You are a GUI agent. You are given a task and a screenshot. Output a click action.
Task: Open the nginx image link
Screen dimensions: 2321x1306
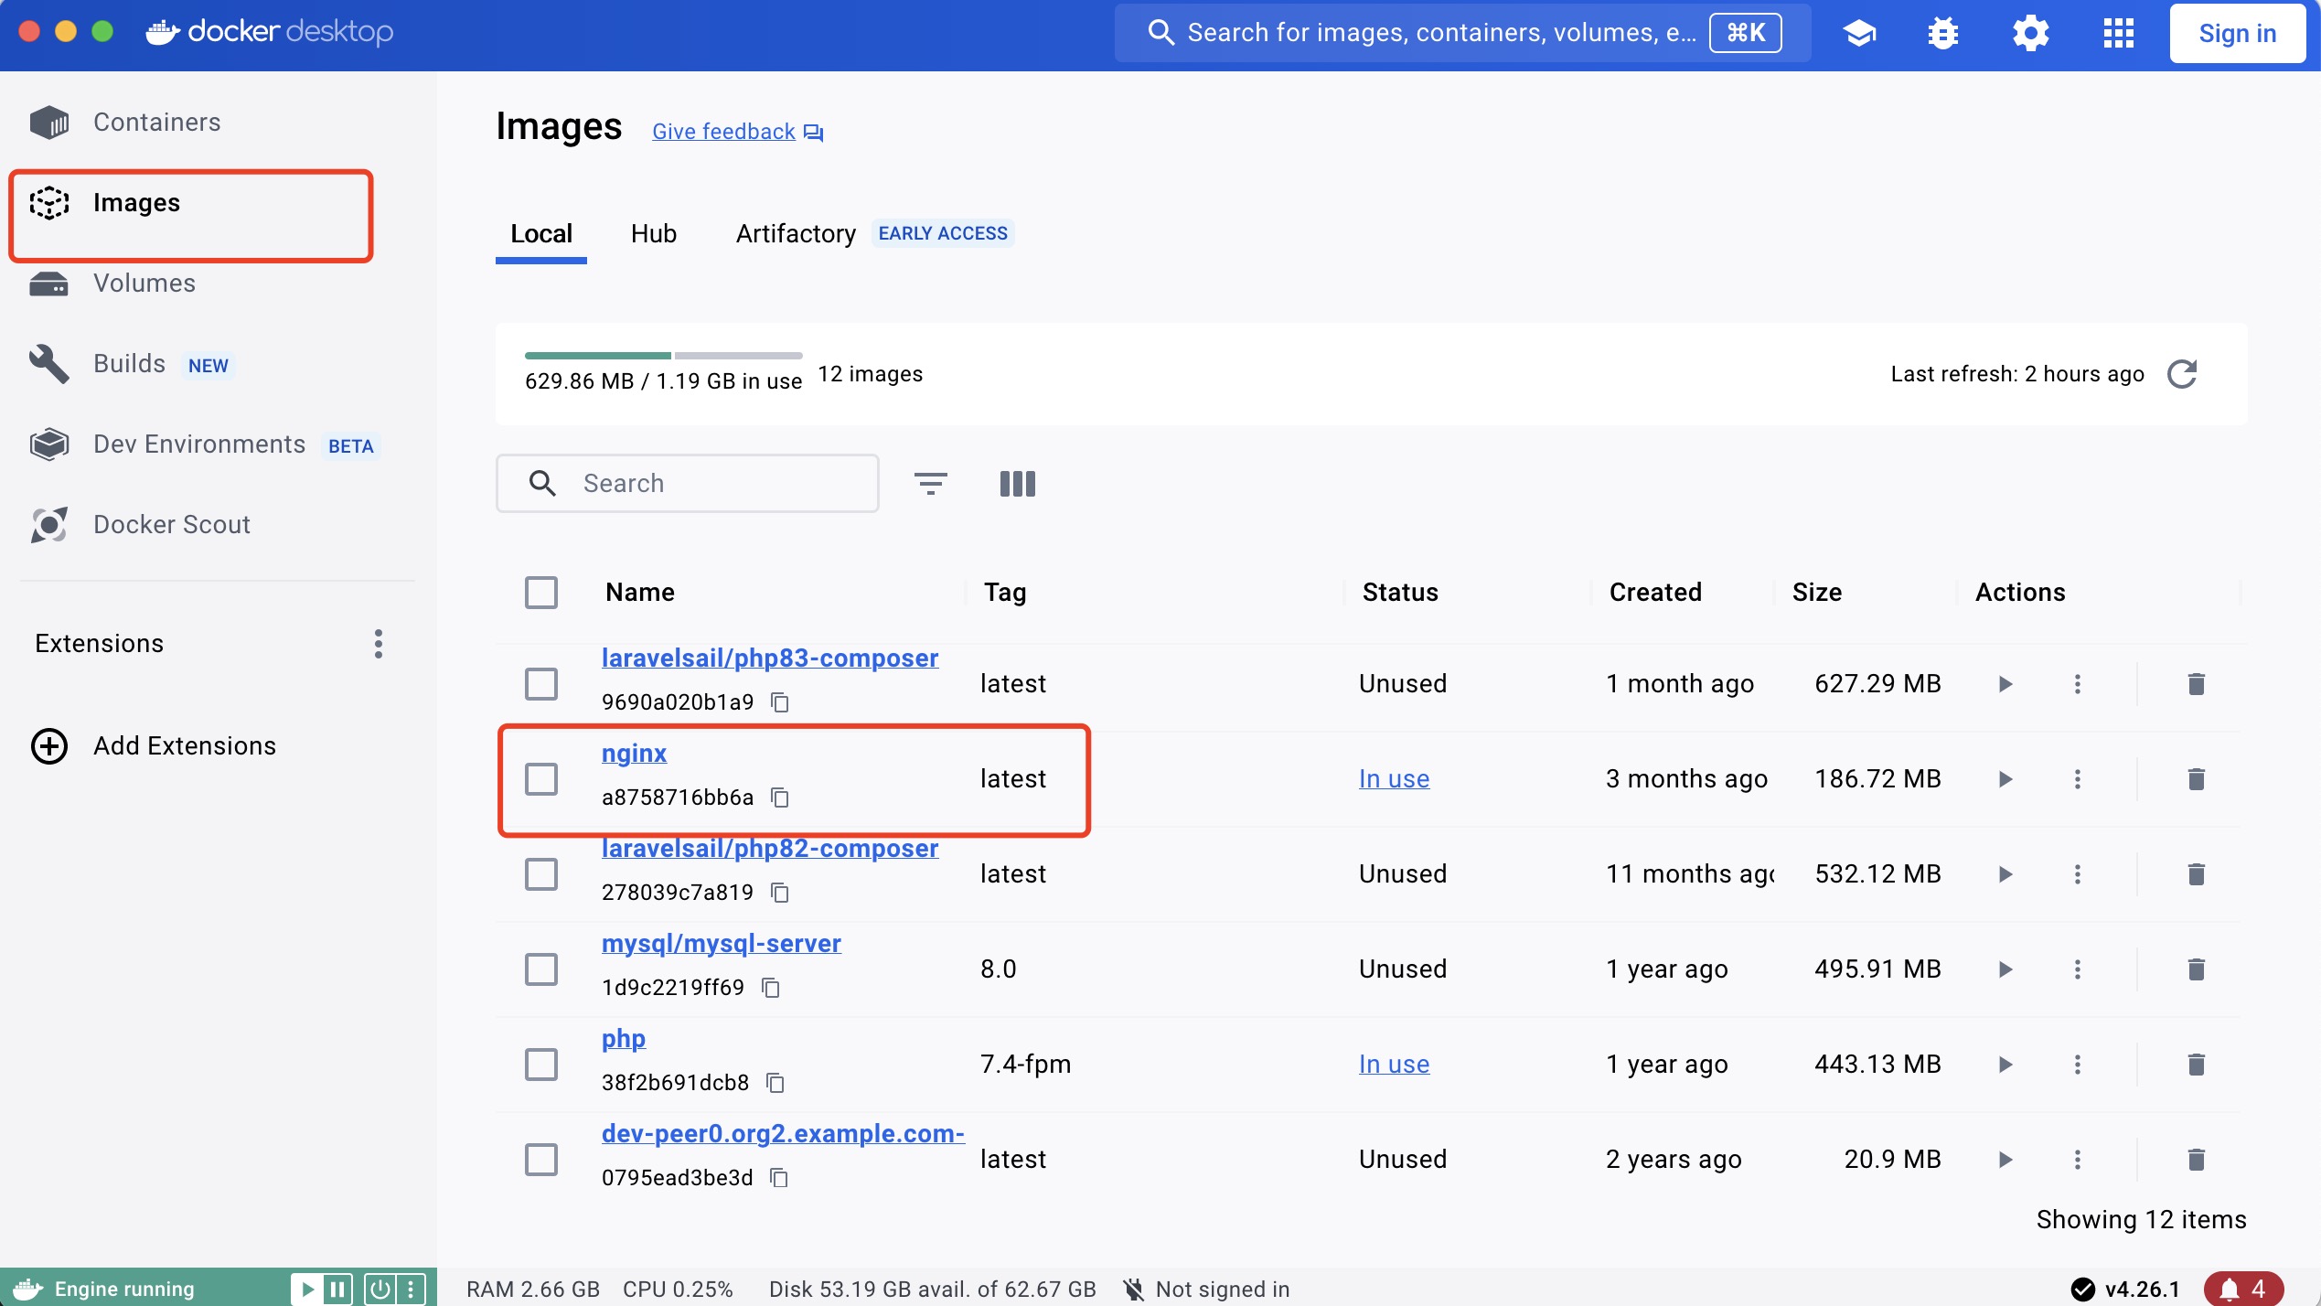634,753
